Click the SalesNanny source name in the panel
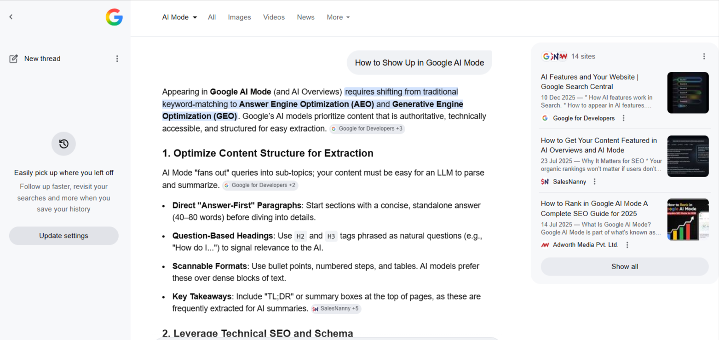This screenshot has width=719, height=340. coord(569,182)
